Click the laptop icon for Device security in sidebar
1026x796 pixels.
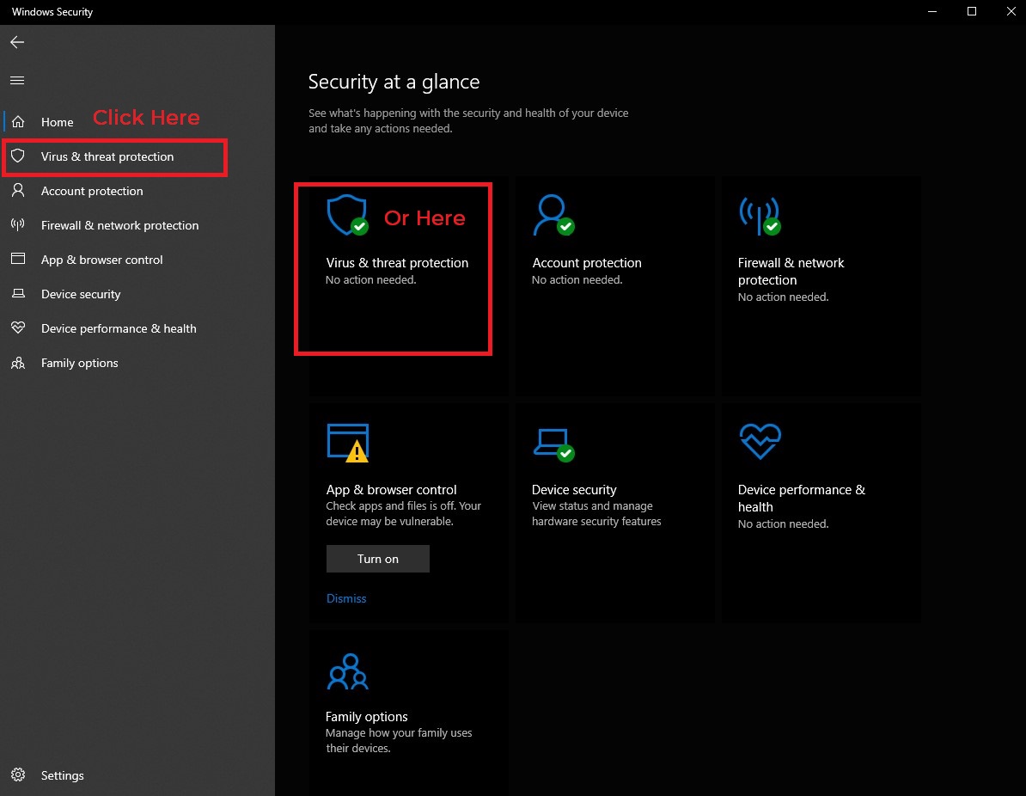click(18, 293)
